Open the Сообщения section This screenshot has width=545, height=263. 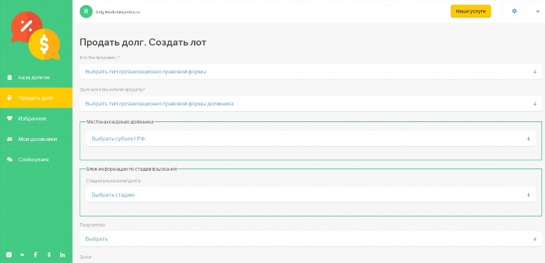36,159
